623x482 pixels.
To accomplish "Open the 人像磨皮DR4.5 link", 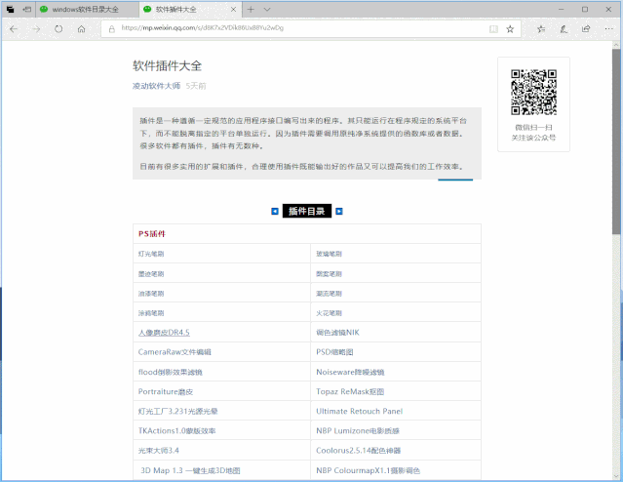I will click(164, 333).
